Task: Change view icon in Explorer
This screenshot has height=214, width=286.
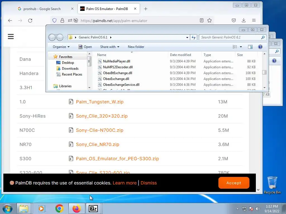Action: coord(235,47)
